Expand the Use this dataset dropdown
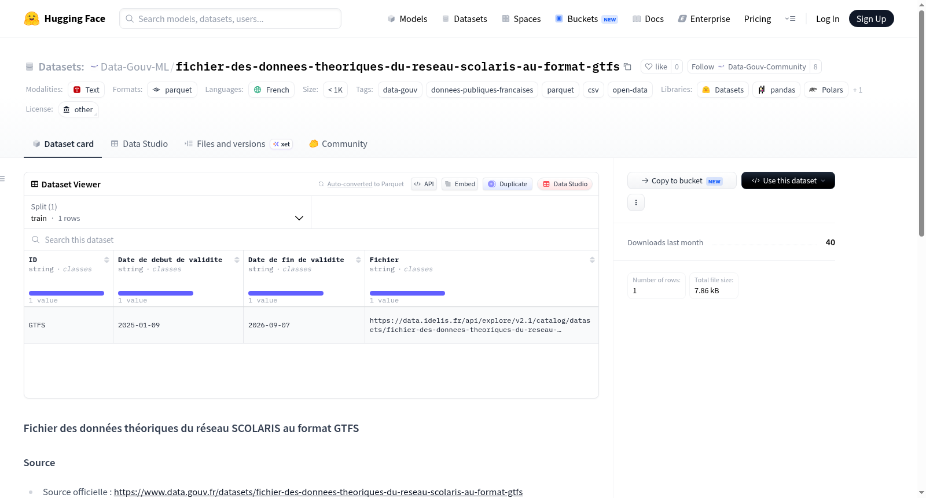Image resolution: width=926 pixels, height=498 pixels. (788, 180)
